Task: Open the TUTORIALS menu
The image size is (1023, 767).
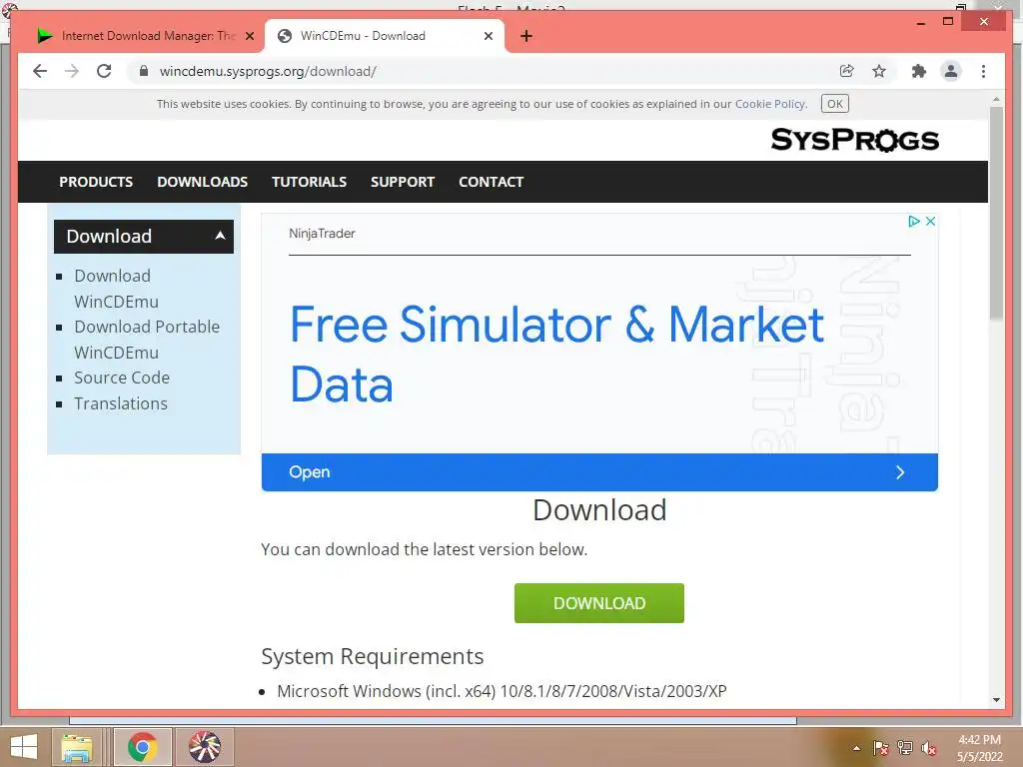Action: 310,182
